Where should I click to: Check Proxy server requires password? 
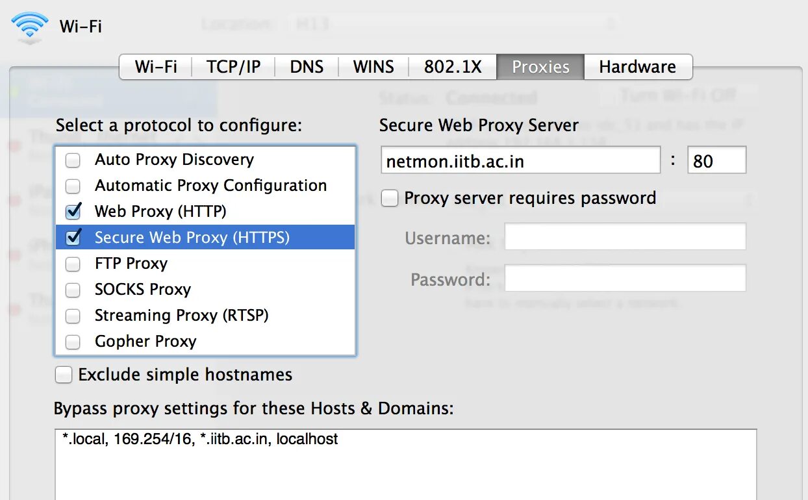coord(390,198)
